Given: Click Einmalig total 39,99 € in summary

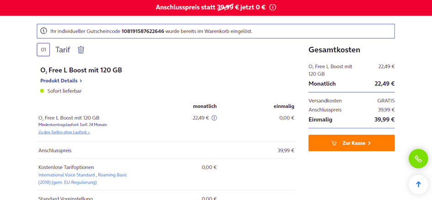Looking at the screenshot, I should (384, 120).
